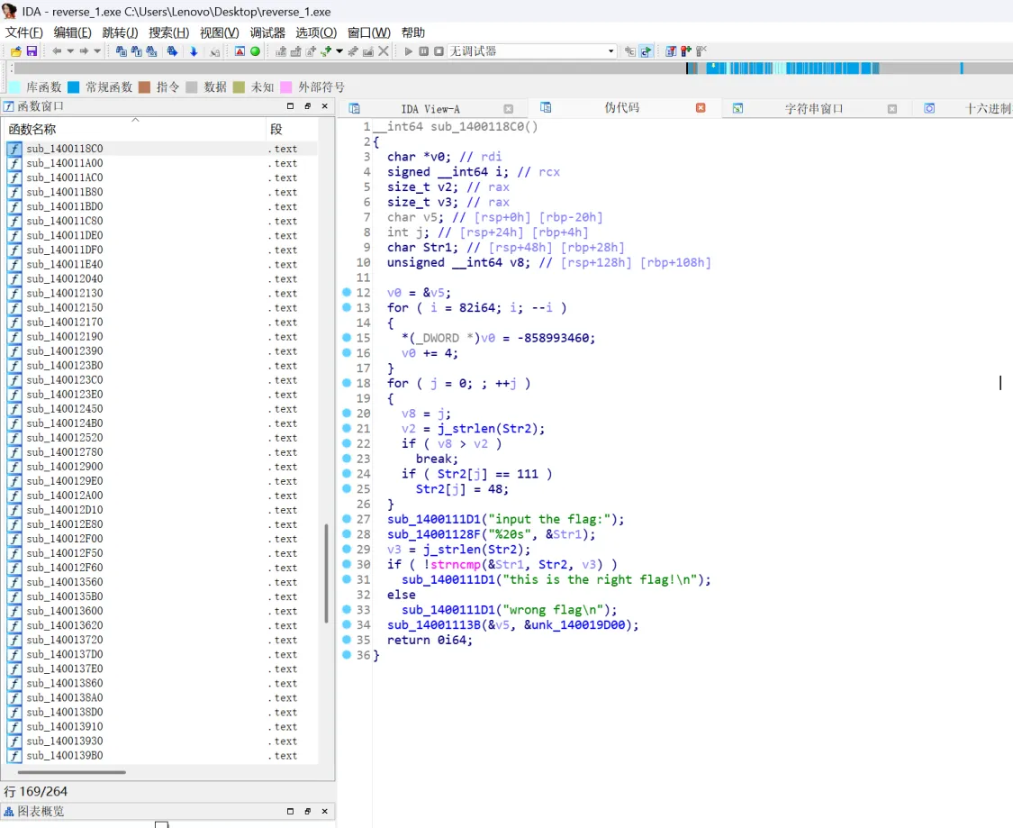This screenshot has width=1013, height=828.
Task: Click the green plus add-breakpoint icon
Action: coord(326,51)
